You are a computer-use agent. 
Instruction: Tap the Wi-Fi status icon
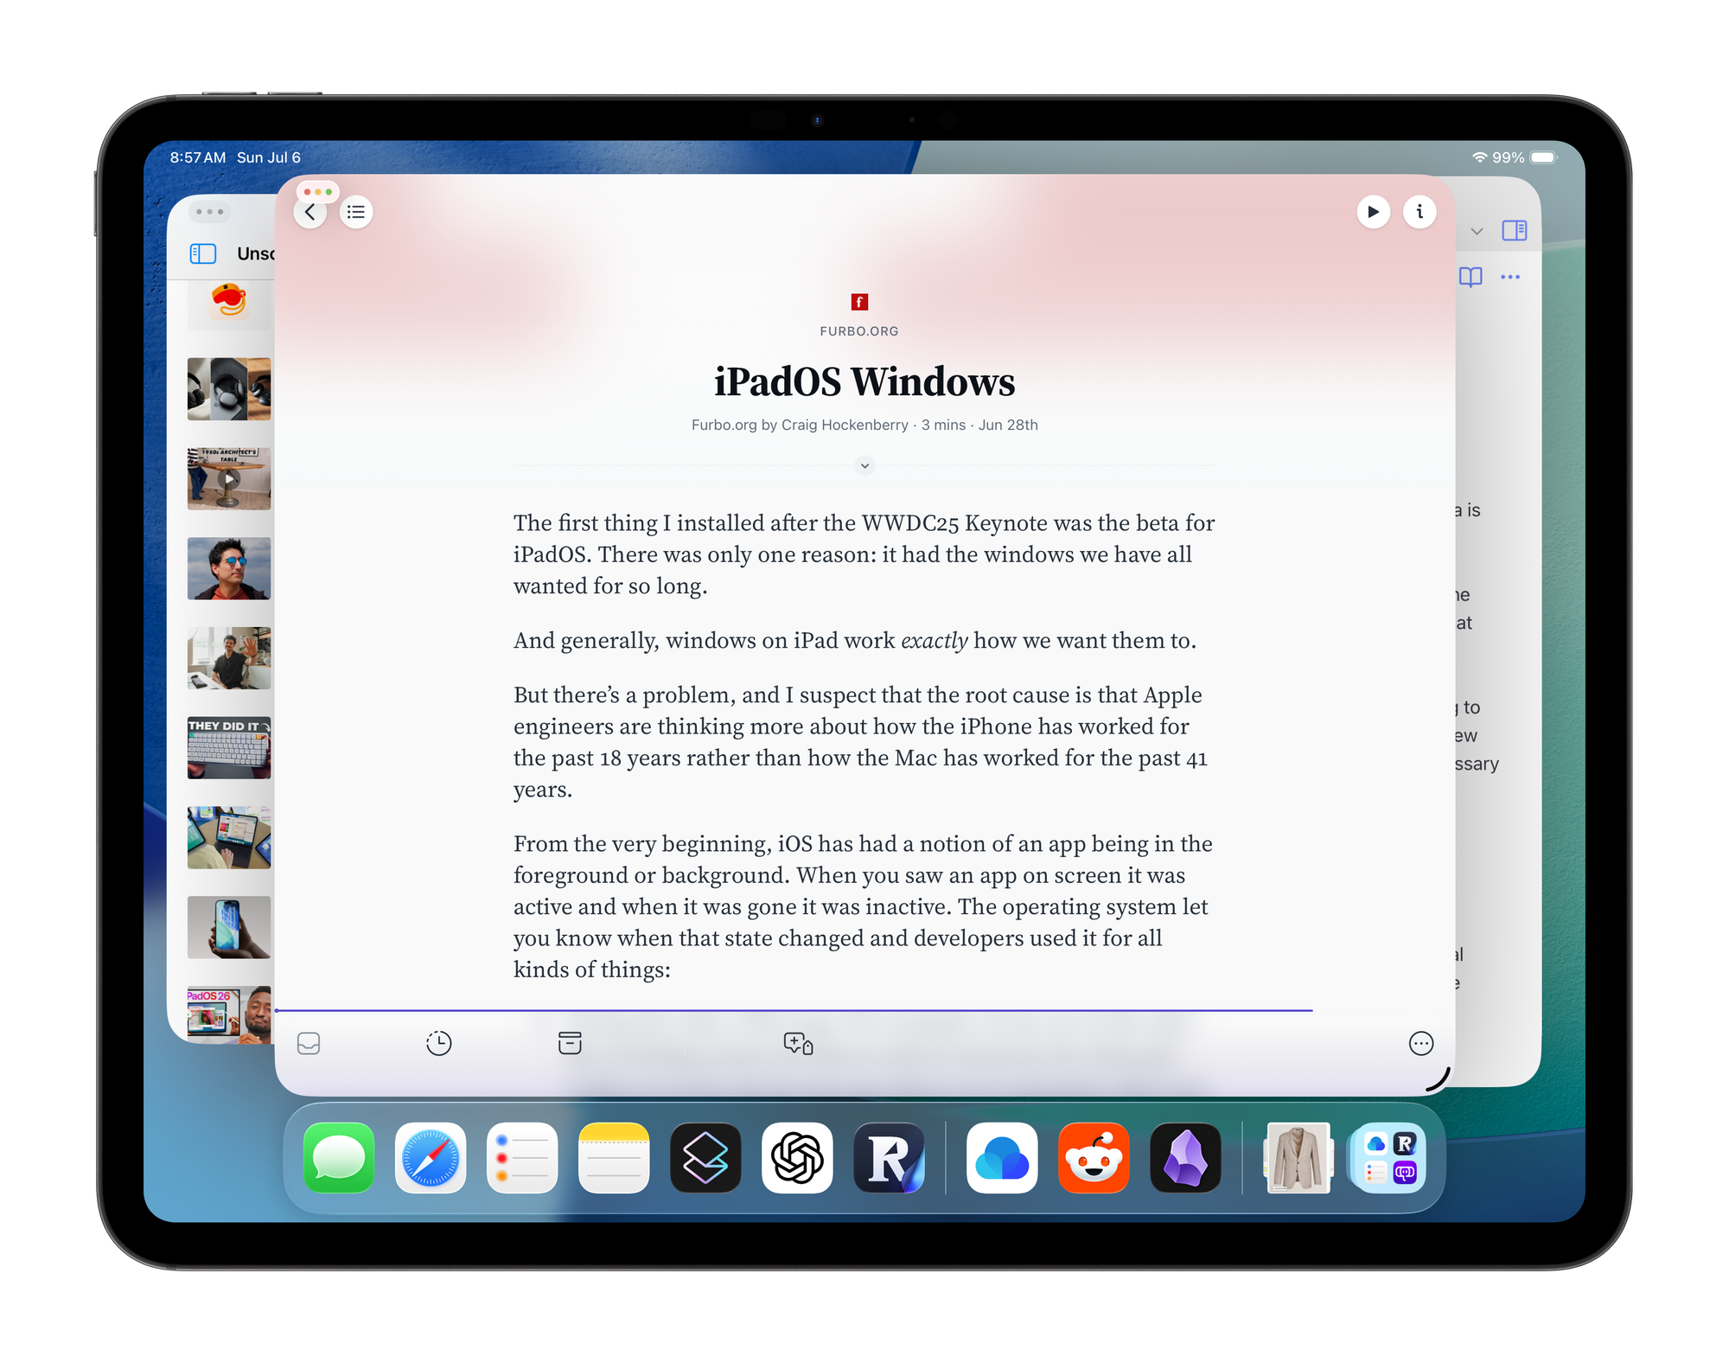click(1479, 157)
